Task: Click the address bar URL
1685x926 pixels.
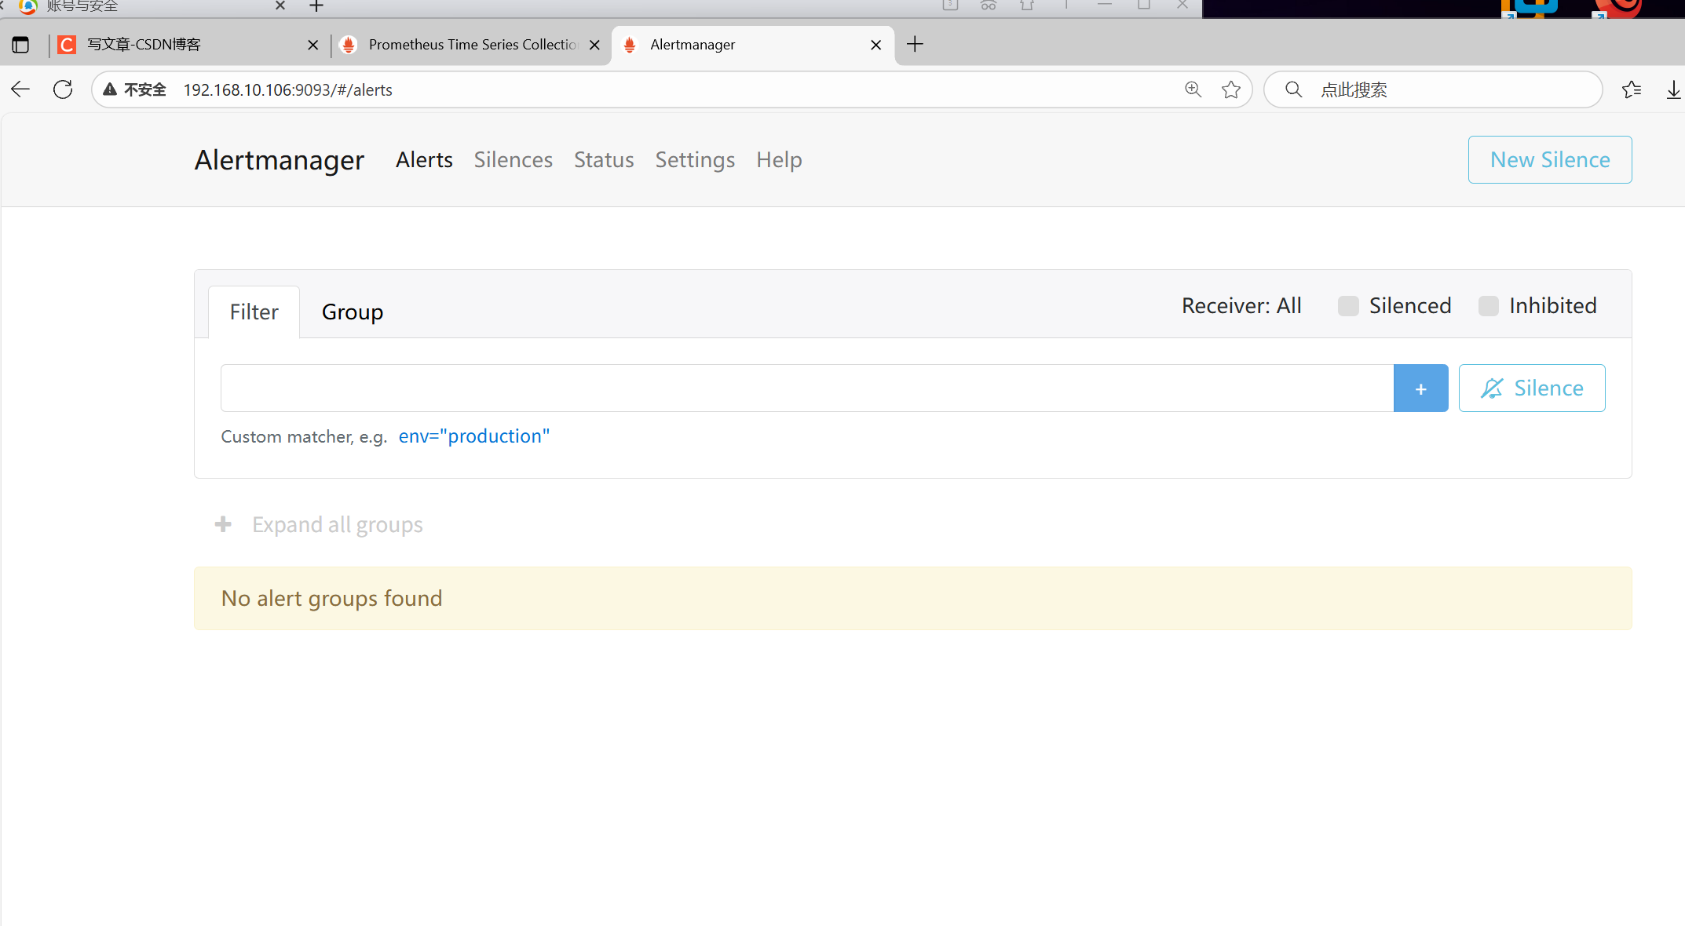Action: coord(288,89)
